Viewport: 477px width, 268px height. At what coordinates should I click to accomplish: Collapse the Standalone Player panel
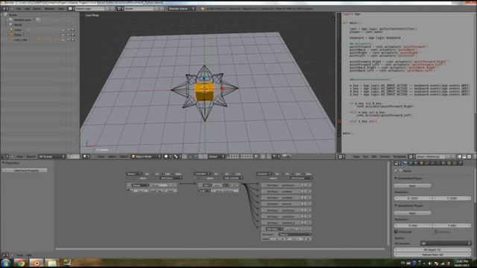(x=396, y=205)
